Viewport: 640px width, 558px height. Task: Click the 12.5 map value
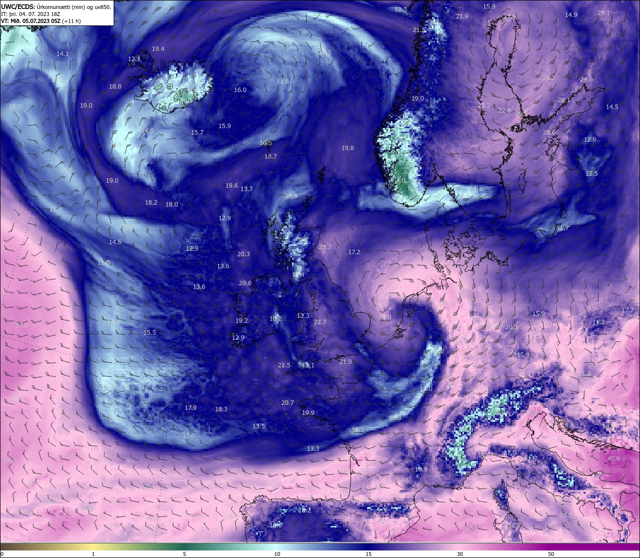[x=591, y=173]
